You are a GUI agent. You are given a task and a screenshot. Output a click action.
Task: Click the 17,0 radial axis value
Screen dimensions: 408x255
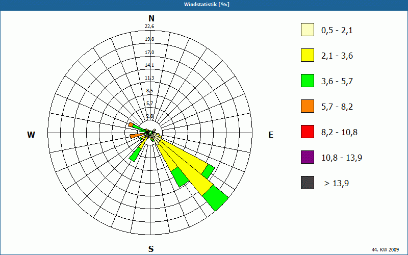(149, 53)
